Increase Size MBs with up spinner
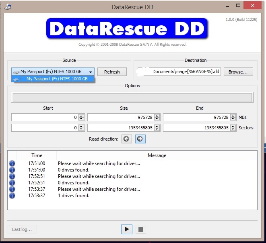This screenshot has height=243, width=266. pyautogui.click(x=157, y=116)
